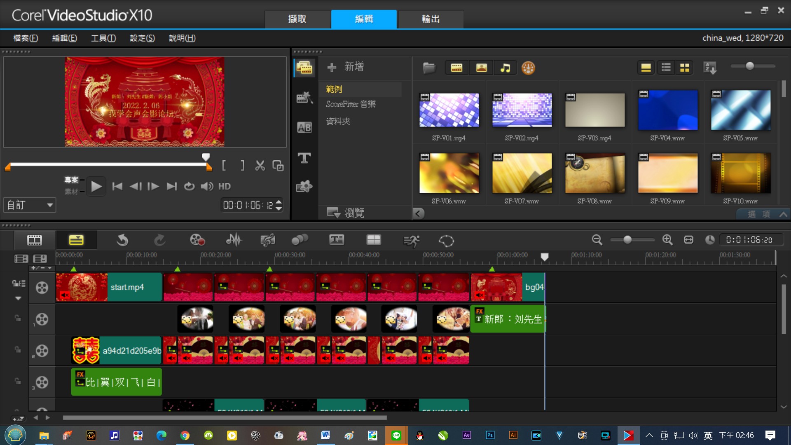Open Mask Creator icon
The image size is (791, 445).
(446, 241)
